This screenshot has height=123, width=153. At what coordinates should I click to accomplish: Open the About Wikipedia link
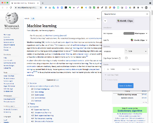[9, 45]
